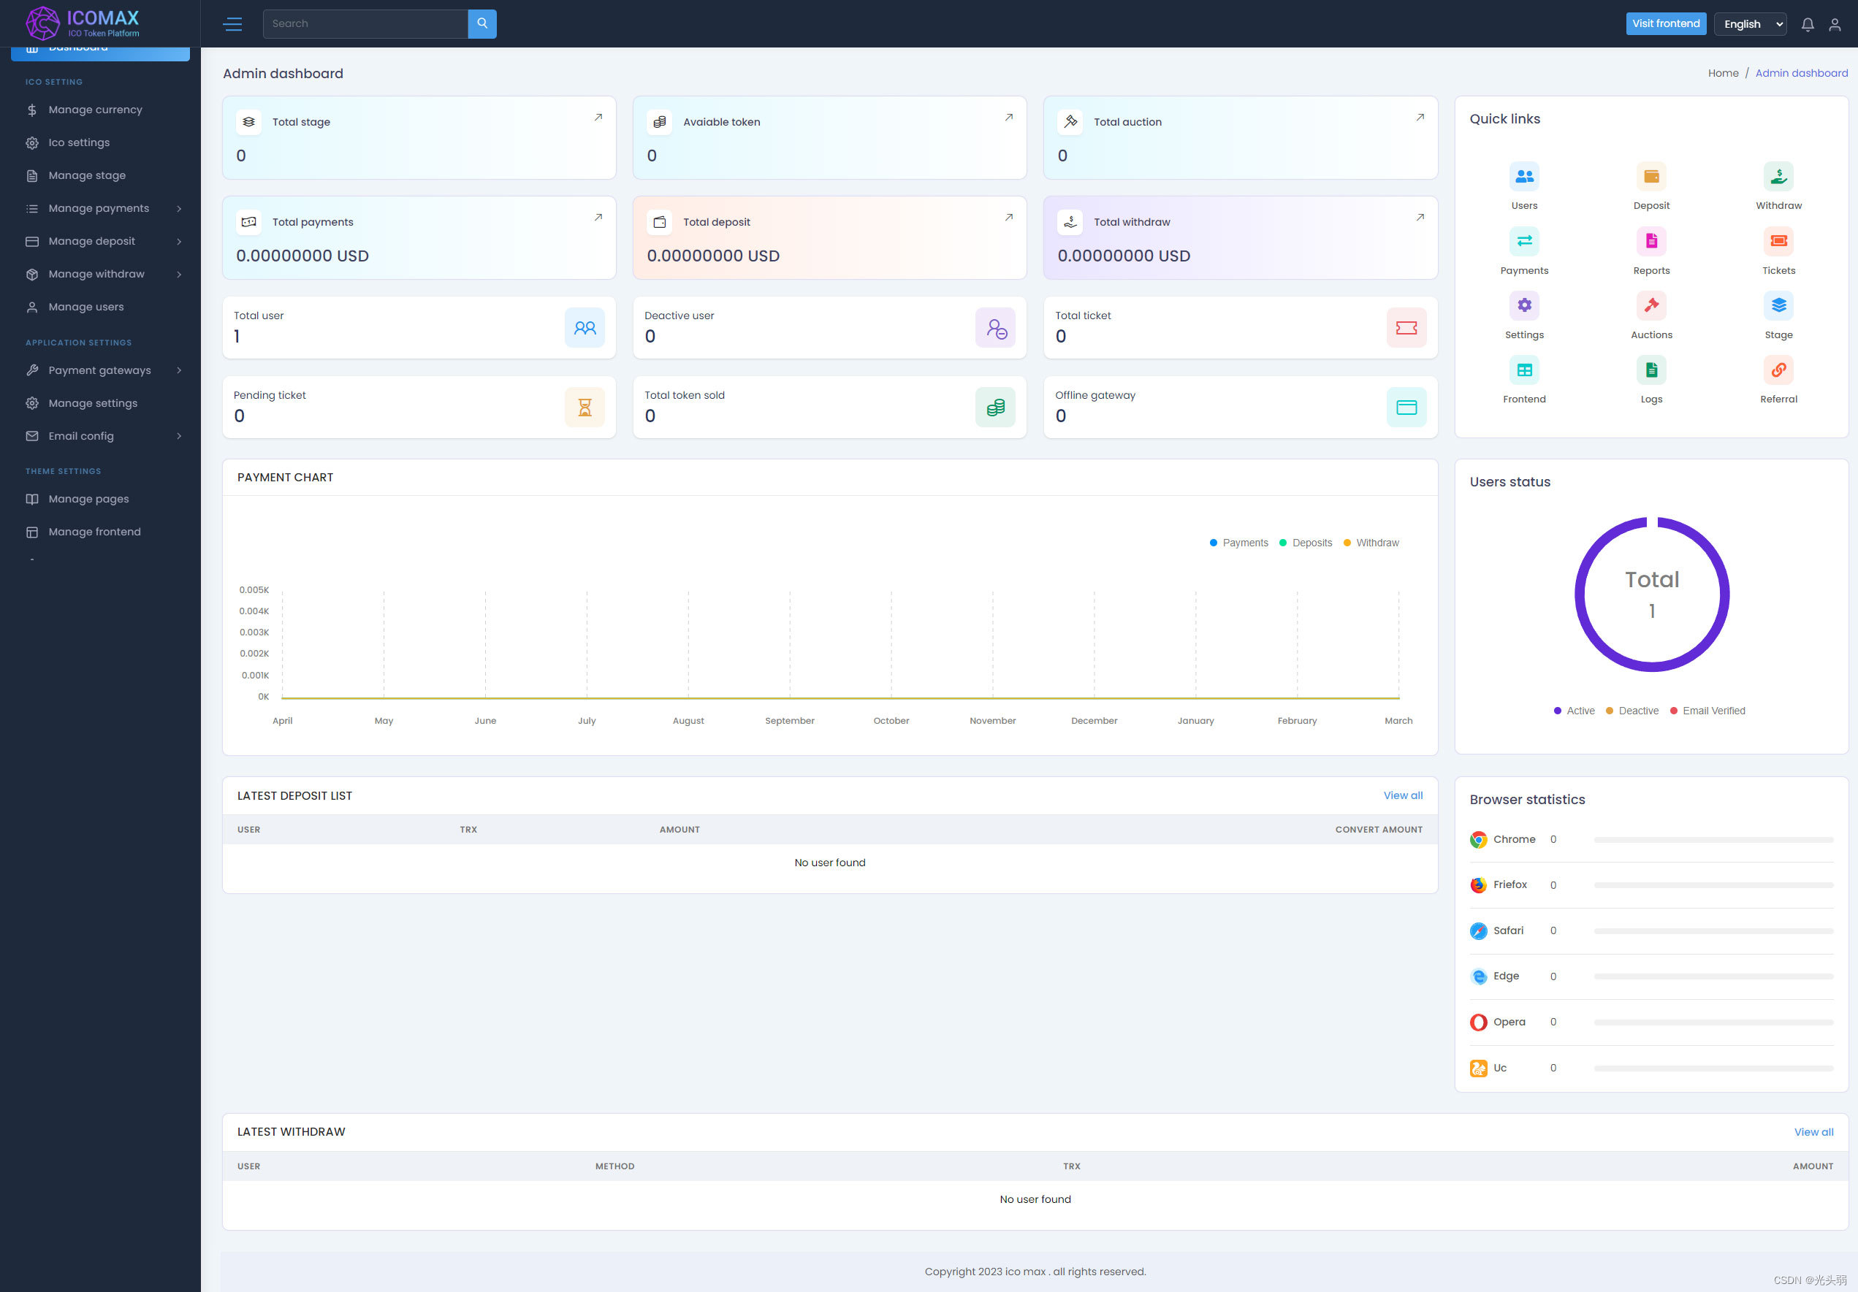The width and height of the screenshot is (1858, 1292).
Task: Click the Referral quick link icon
Action: (x=1778, y=370)
